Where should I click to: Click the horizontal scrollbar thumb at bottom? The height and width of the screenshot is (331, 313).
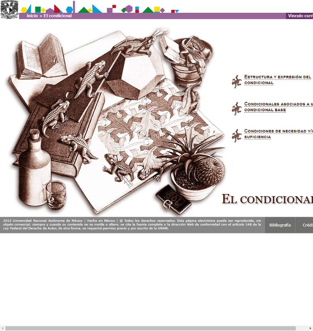pos(151,328)
